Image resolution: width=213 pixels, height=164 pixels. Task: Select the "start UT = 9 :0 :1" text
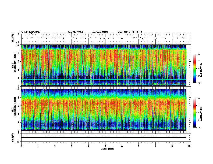coord(130,32)
